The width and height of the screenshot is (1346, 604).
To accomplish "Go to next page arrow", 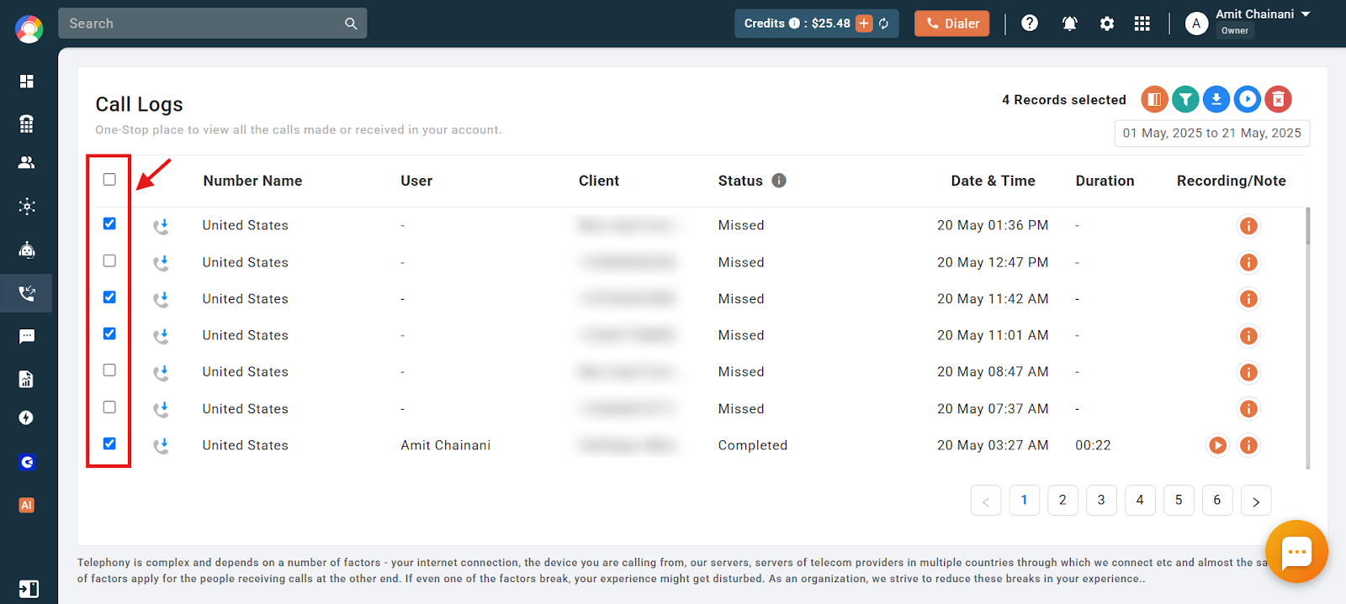I will [x=1256, y=501].
